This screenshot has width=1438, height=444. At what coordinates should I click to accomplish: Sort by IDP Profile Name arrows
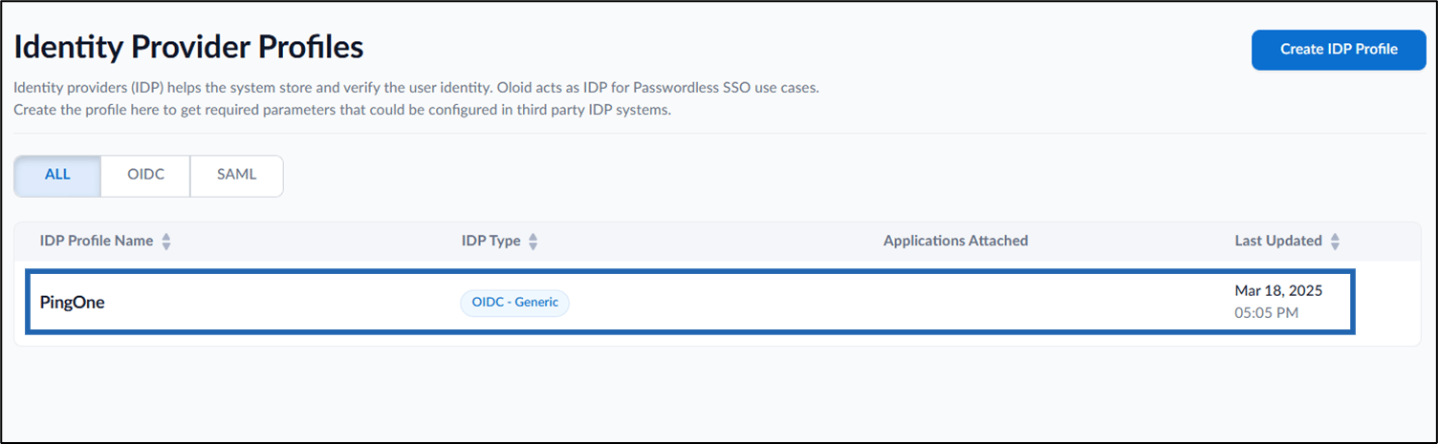tap(166, 242)
